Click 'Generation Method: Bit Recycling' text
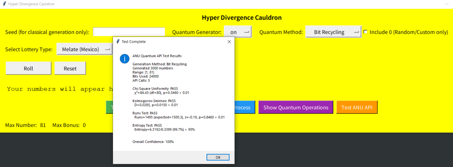This screenshot has width=453, height=167. click(160, 64)
